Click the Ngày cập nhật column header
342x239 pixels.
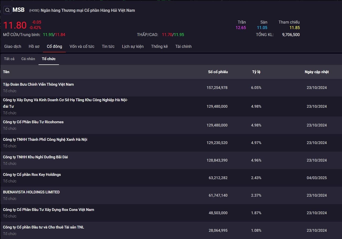coord(317,72)
